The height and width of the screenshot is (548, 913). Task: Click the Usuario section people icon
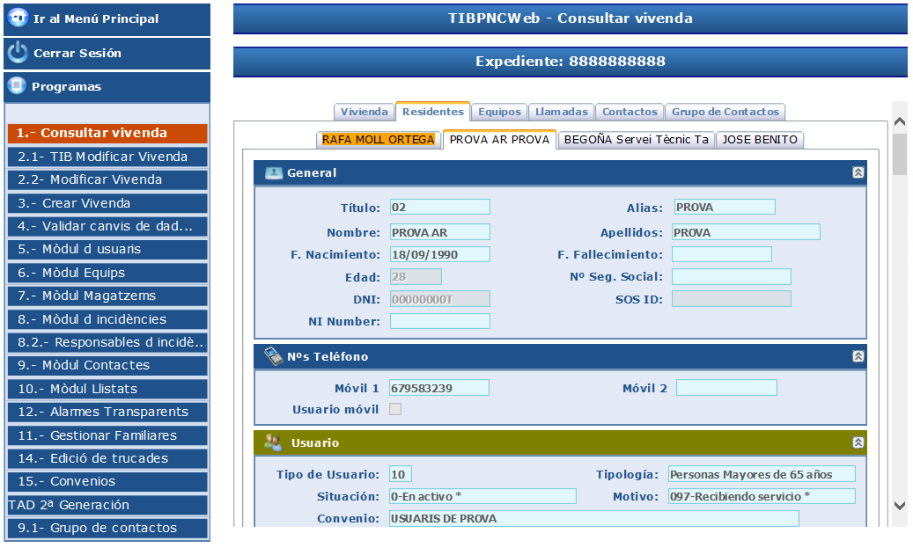273,442
